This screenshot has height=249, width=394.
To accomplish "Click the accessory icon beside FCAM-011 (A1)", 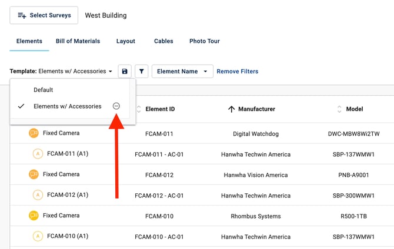I will (x=38, y=154).
